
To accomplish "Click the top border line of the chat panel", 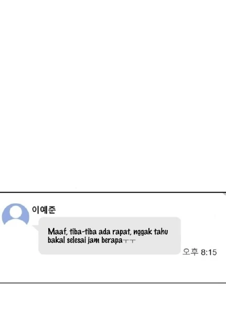I will 113,192.
